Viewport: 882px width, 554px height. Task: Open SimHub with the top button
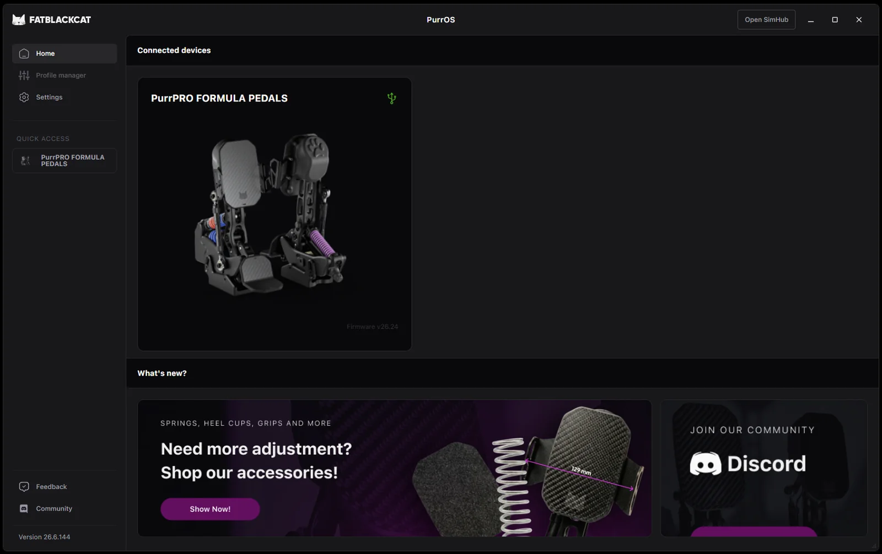pos(766,20)
